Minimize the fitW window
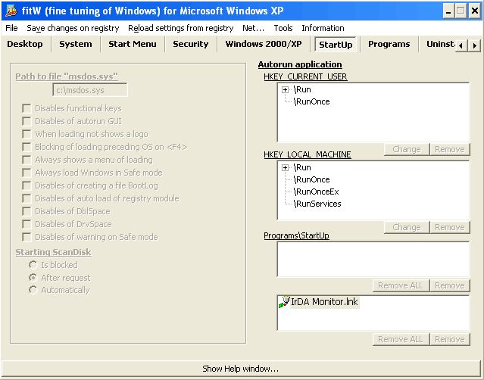Viewport: 484px width, 380px height. tap(448, 11)
